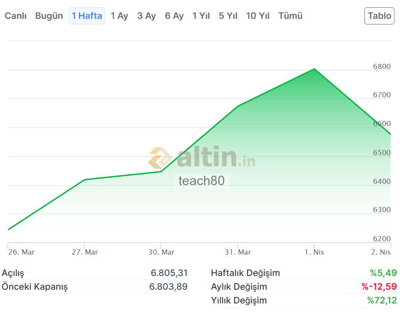Show all data with Tümü tab

(290, 16)
